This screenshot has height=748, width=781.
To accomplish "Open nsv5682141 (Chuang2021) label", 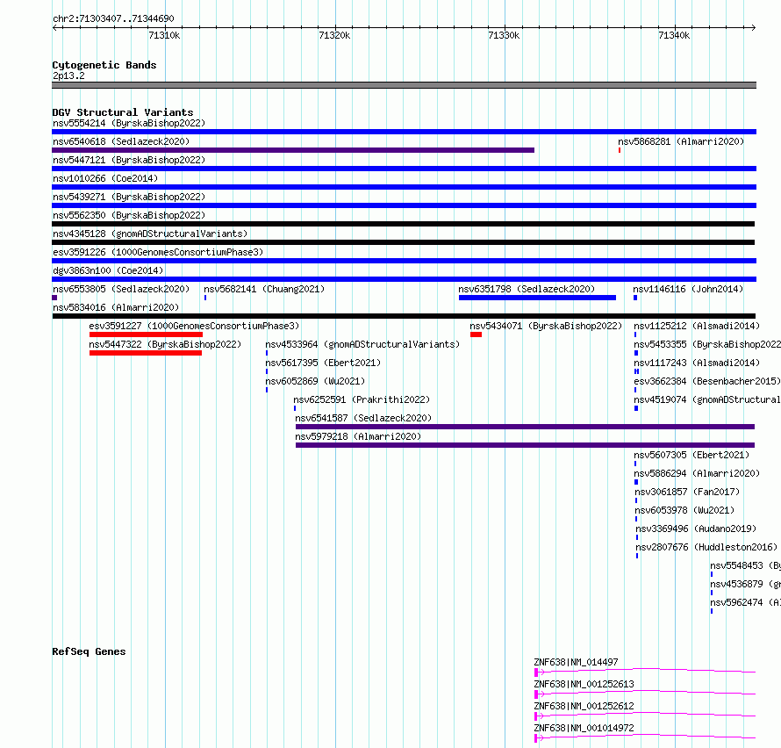I will pyautogui.click(x=264, y=289).
